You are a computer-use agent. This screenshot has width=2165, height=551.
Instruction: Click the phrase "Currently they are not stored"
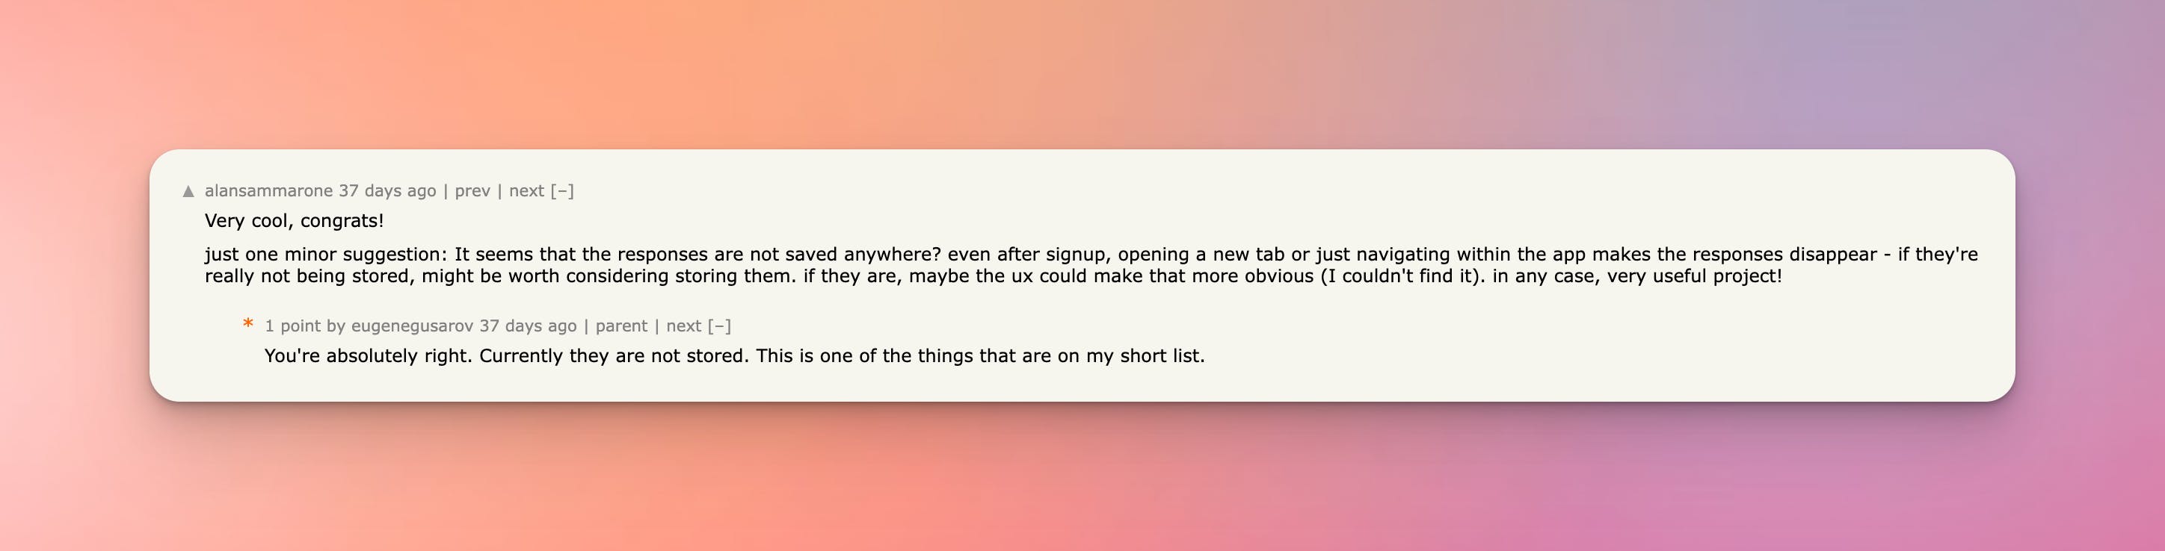coord(613,356)
